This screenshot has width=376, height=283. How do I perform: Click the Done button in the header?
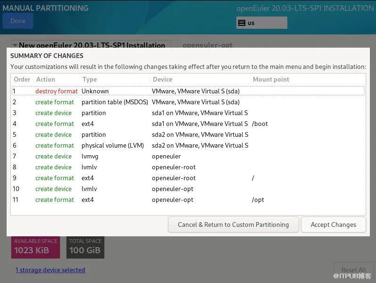coord(18,21)
